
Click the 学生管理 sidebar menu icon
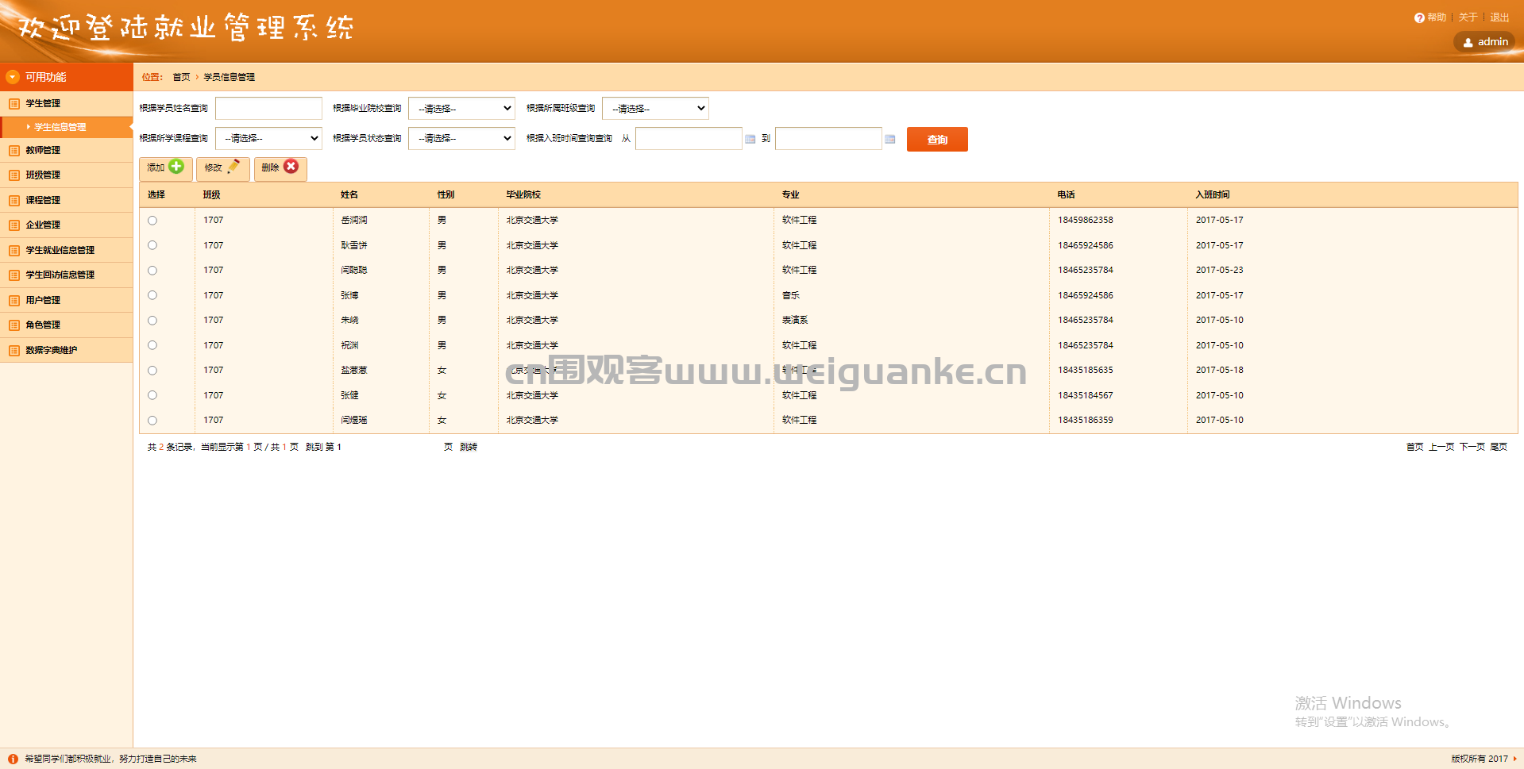[14, 104]
